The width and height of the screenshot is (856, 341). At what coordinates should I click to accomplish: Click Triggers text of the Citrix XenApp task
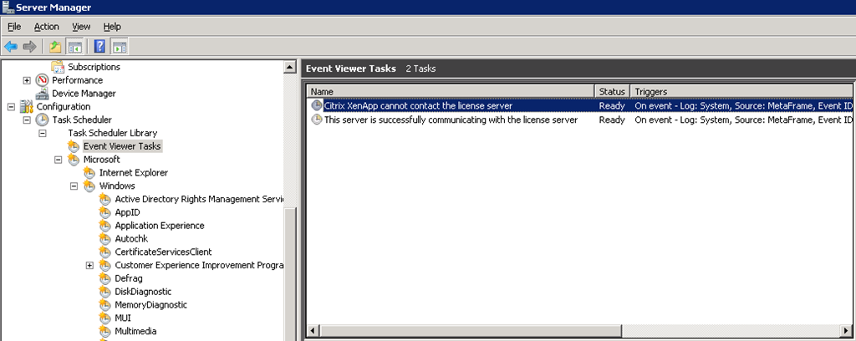coord(743,105)
